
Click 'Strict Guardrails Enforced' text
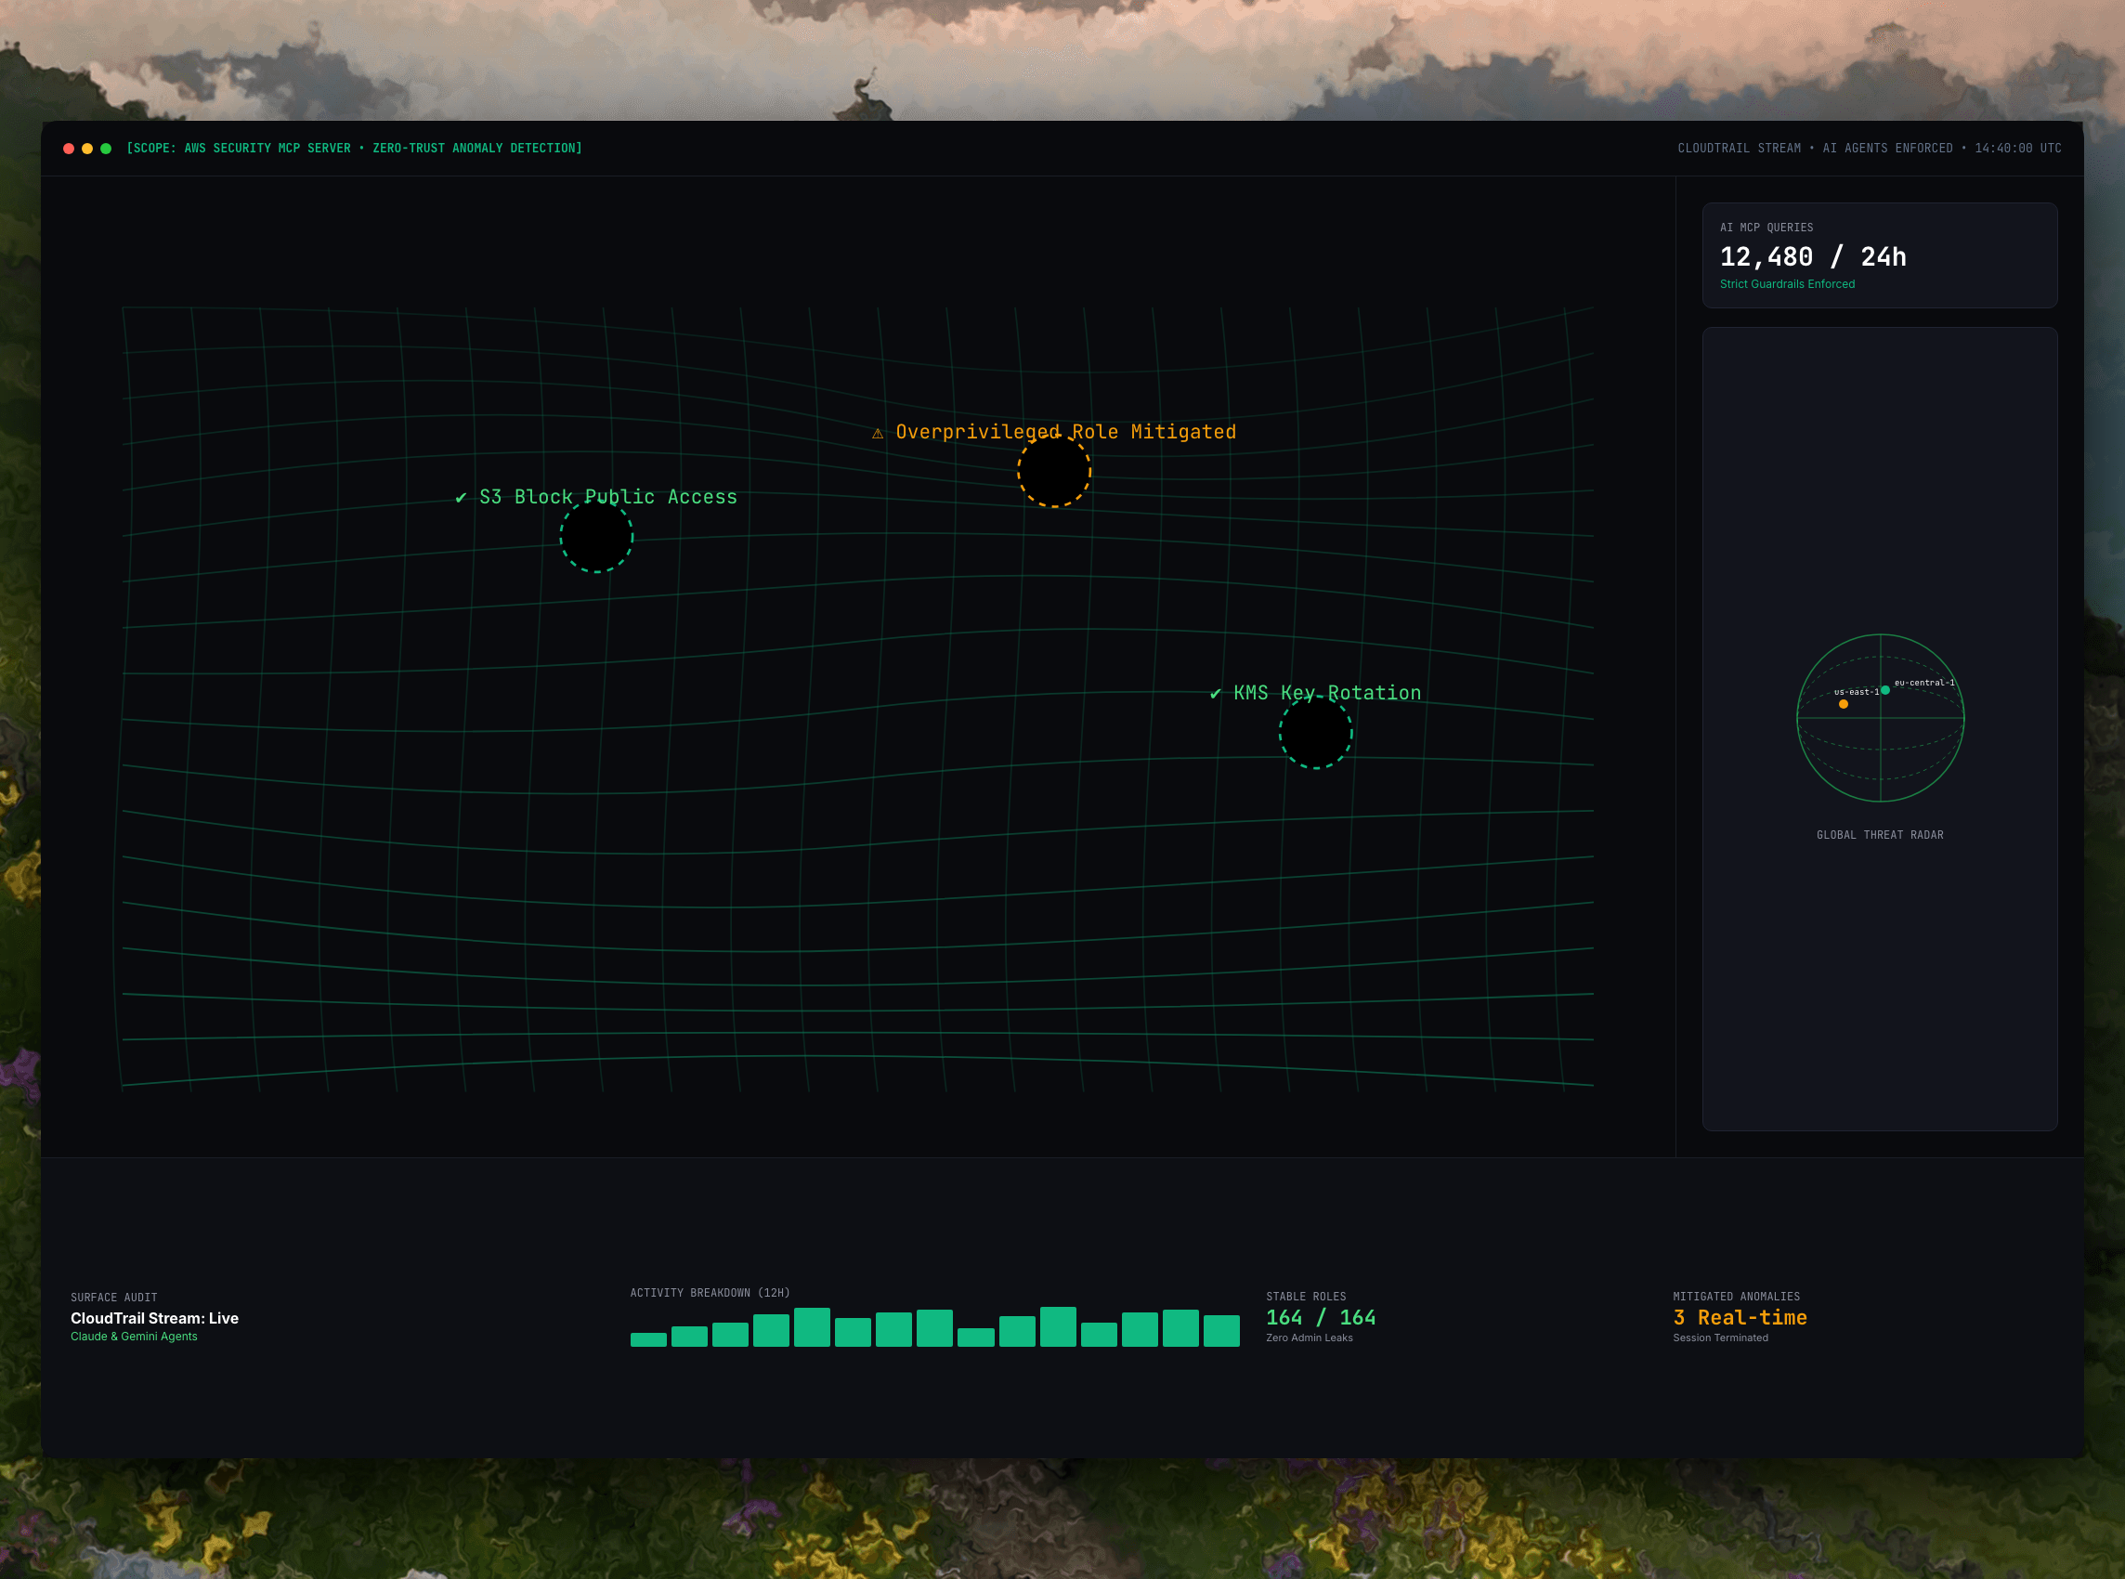1787,284
